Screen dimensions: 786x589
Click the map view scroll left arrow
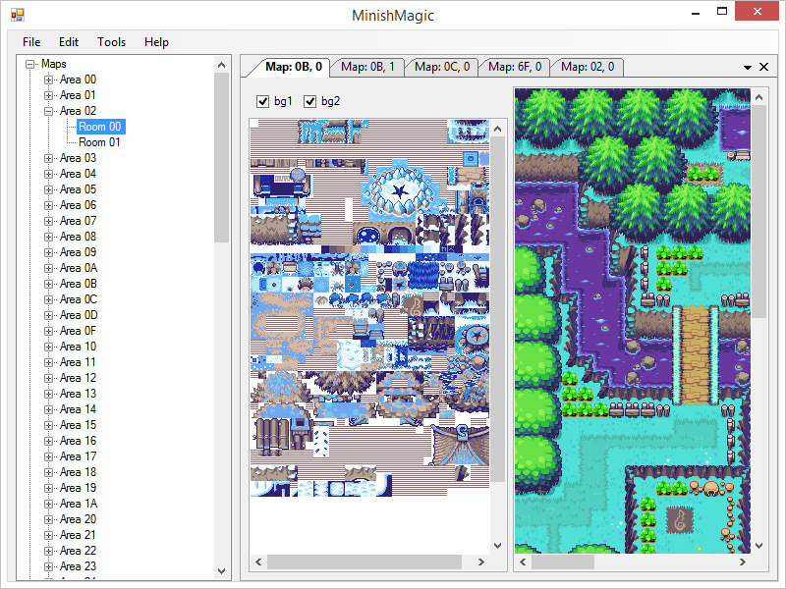(523, 562)
